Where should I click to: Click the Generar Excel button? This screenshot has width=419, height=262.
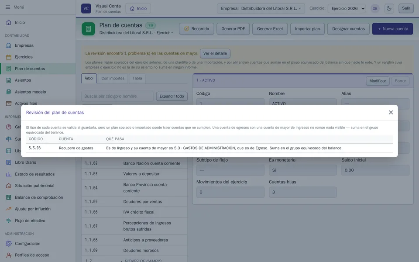tap(270, 29)
